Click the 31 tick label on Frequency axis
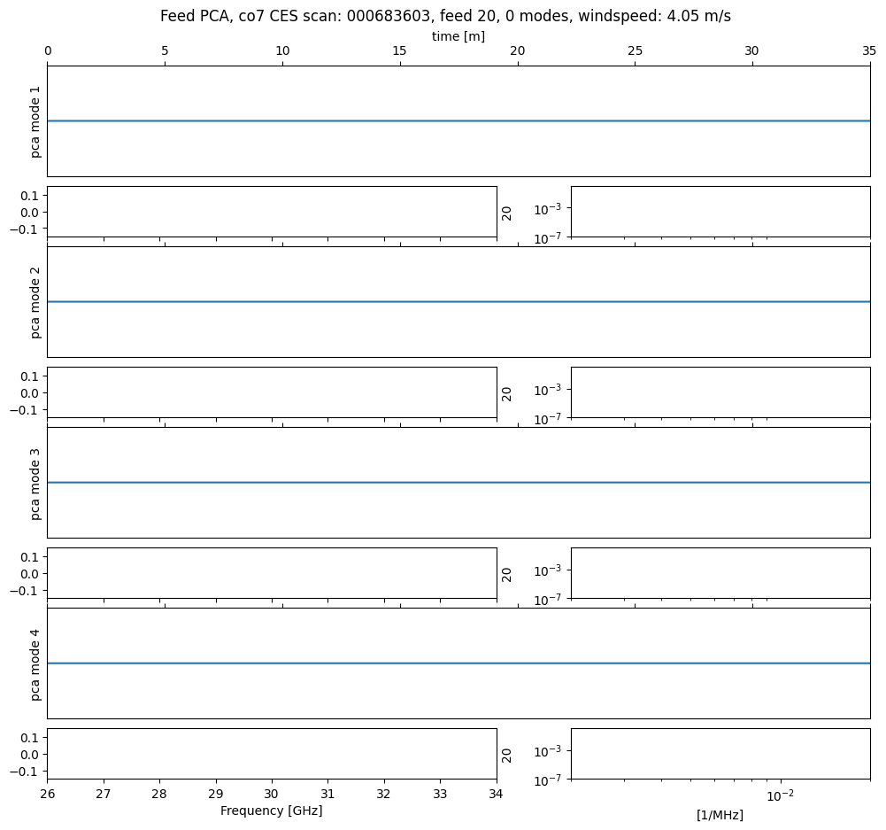Viewport: 886px width, 830px height. [x=327, y=794]
